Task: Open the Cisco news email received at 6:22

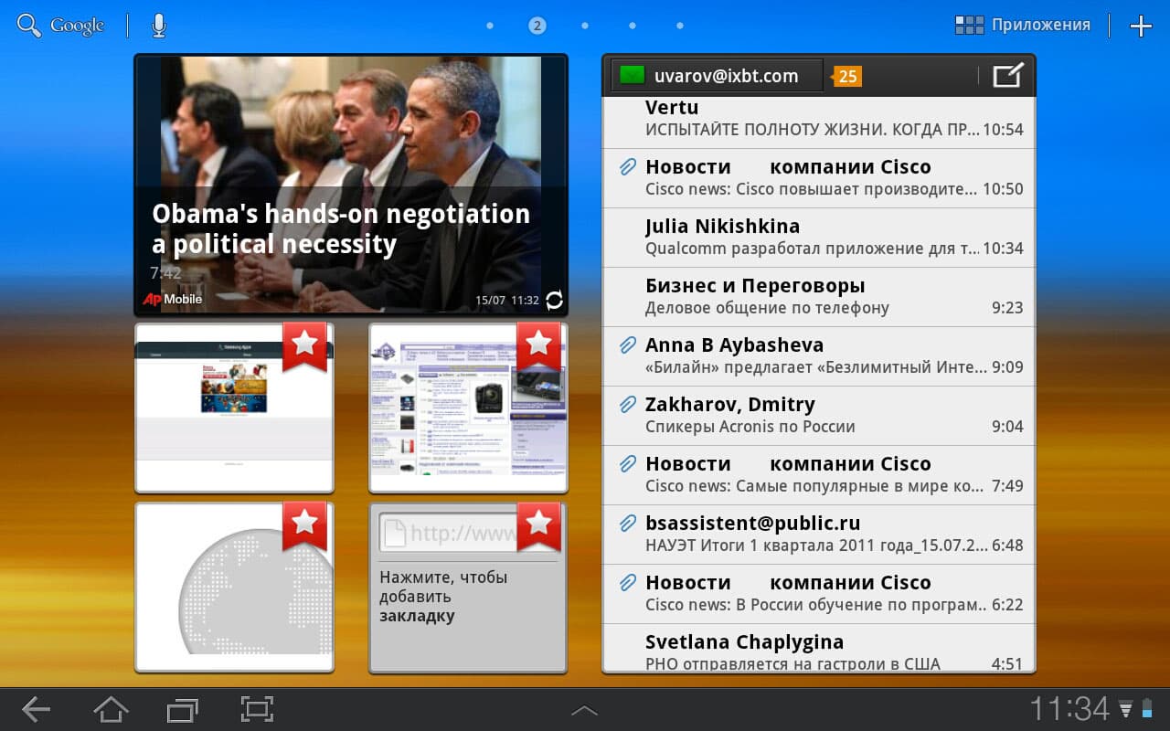Action: pyautogui.click(x=818, y=594)
